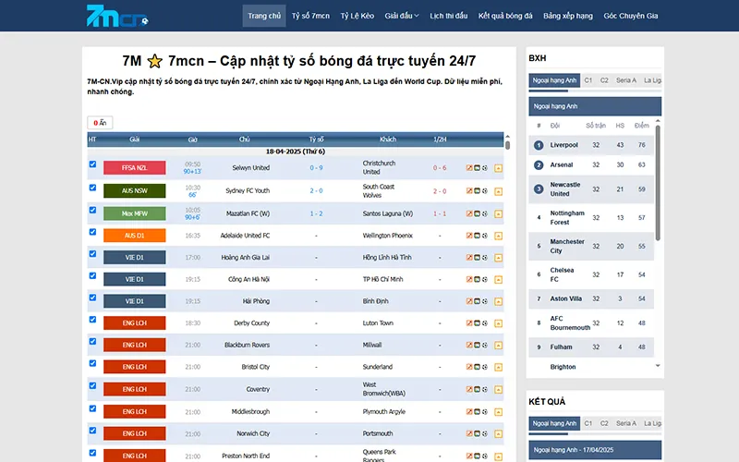Click the yellow pin-to-top icon for the Selwyn United match
739x462 pixels.
[x=499, y=168]
